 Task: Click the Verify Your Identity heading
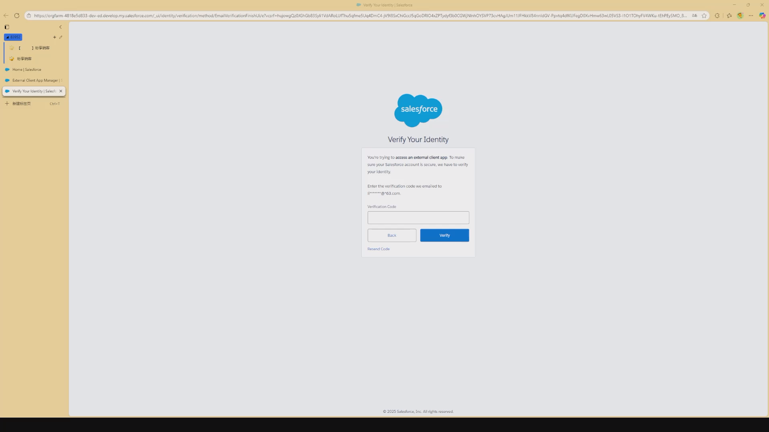tap(418, 140)
